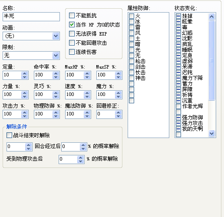The width and height of the screenshot is (224, 217).
Task: Toggle 屏障 state change box
Action: pyautogui.click(x=178, y=89)
